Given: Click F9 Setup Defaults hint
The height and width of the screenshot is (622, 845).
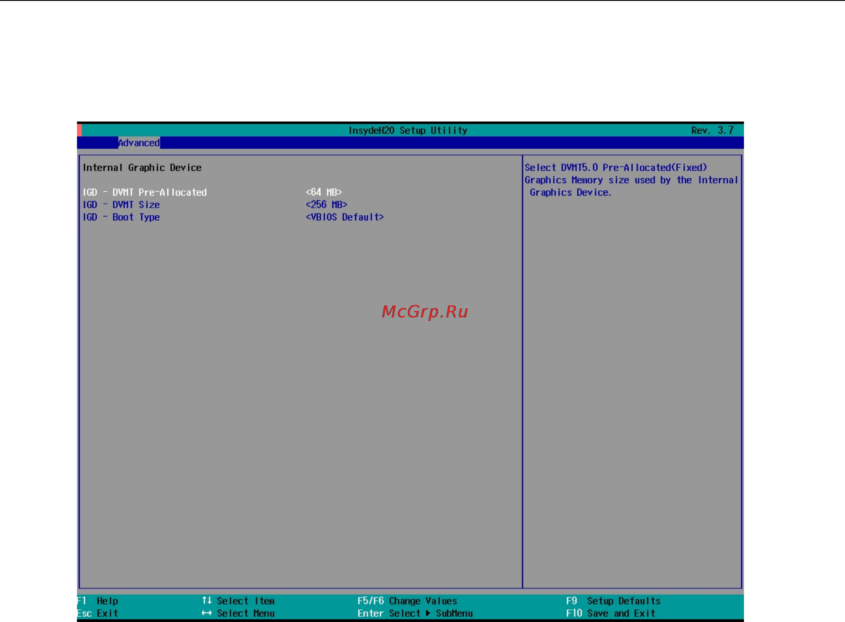Looking at the screenshot, I should (613, 601).
